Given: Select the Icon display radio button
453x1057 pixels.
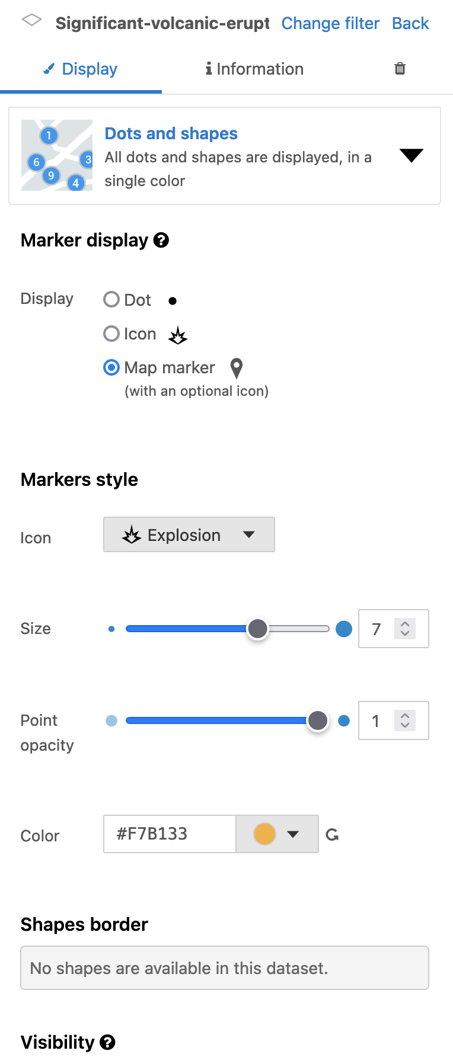Looking at the screenshot, I should point(111,334).
